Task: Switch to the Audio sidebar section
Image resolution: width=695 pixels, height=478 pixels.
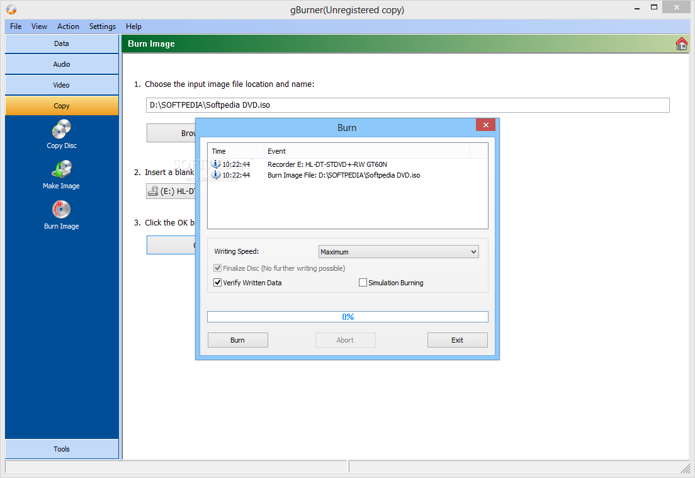Action: point(62,64)
